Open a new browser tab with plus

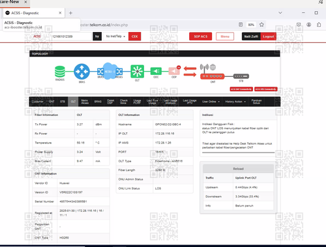(70, 13)
